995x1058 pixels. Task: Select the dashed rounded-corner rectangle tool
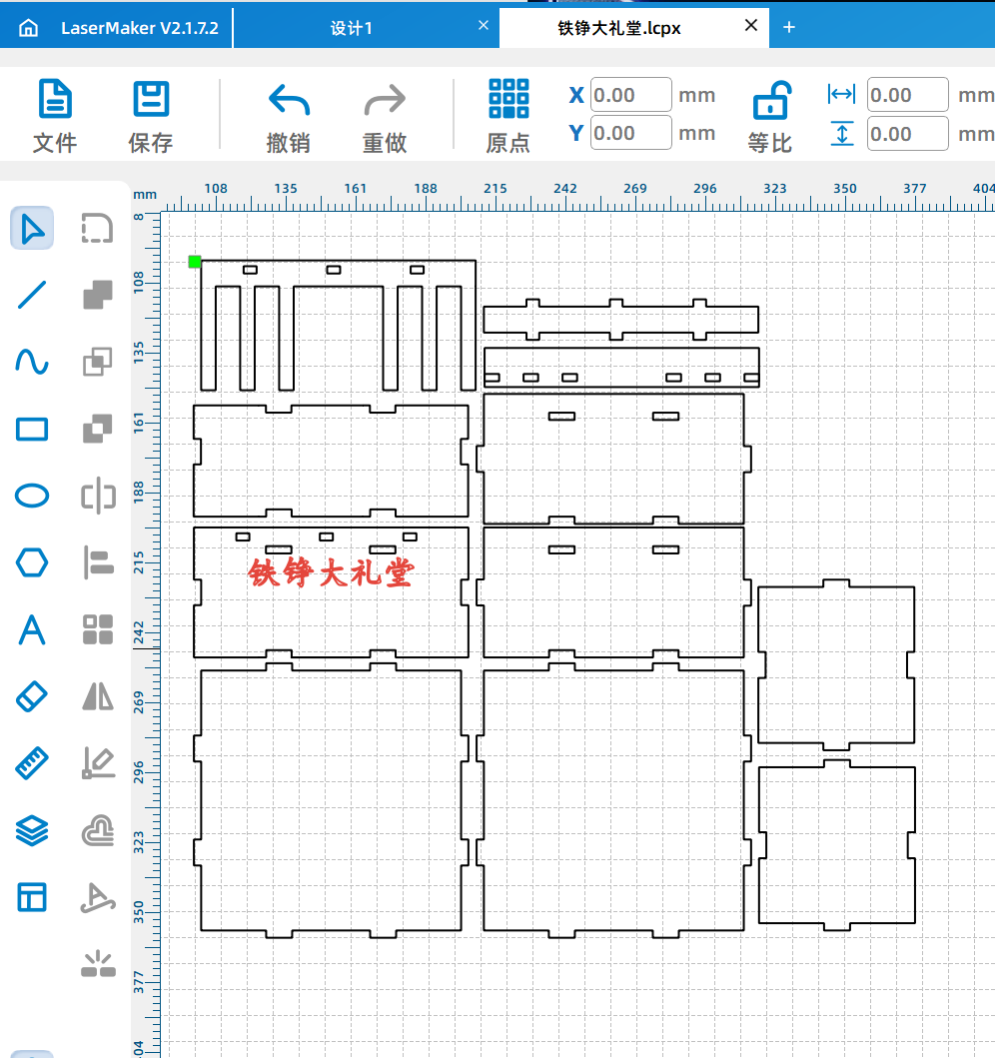[x=98, y=228]
